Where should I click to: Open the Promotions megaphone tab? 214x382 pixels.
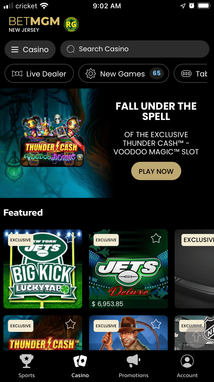134,366
